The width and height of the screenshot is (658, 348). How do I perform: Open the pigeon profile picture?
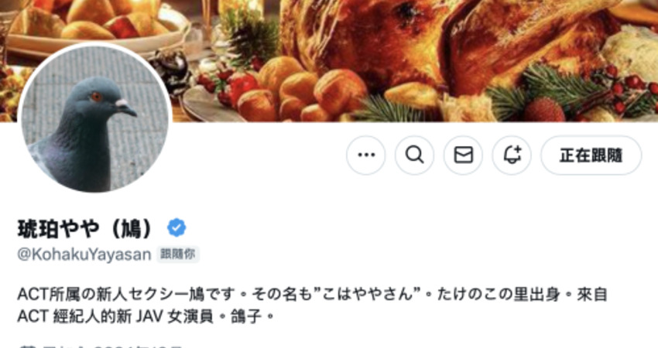(95, 119)
